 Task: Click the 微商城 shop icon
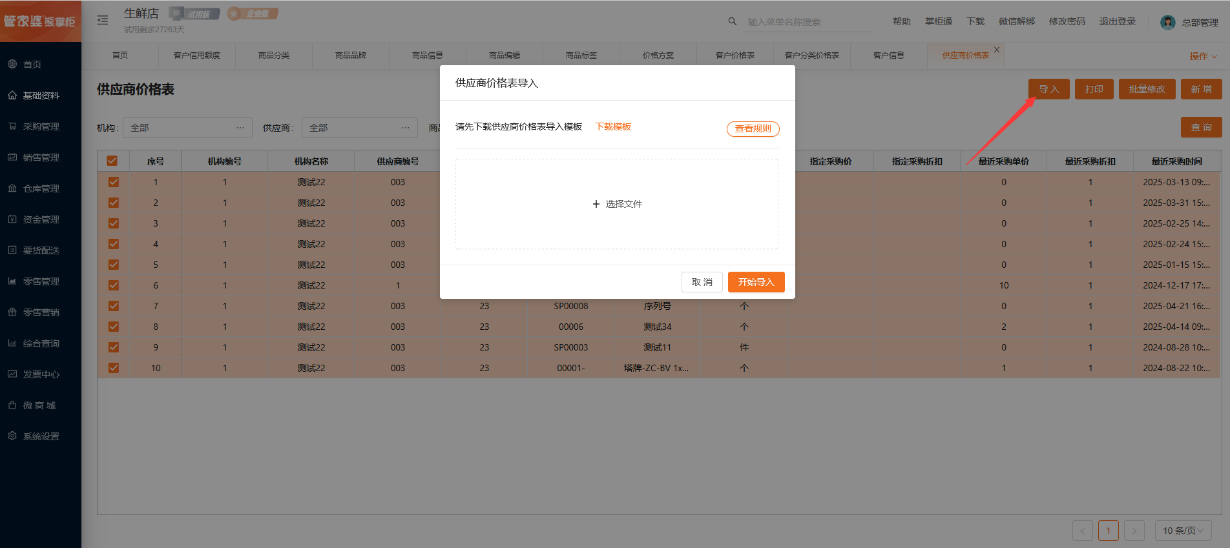(12, 405)
